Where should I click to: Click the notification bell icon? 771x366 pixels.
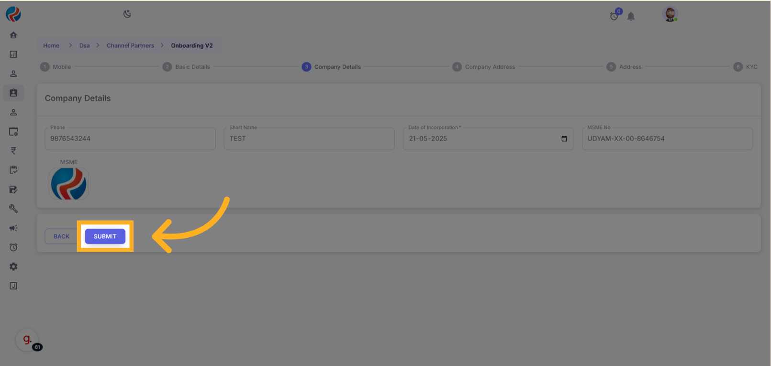[x=631, y=17]
